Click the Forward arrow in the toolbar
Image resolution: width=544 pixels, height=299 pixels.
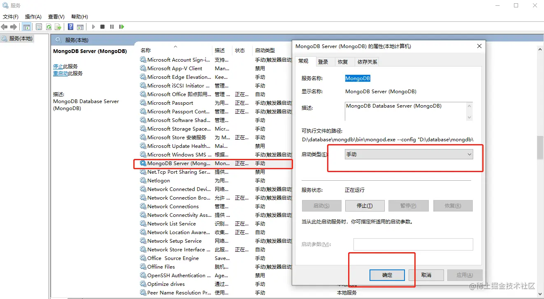(14, 27)
